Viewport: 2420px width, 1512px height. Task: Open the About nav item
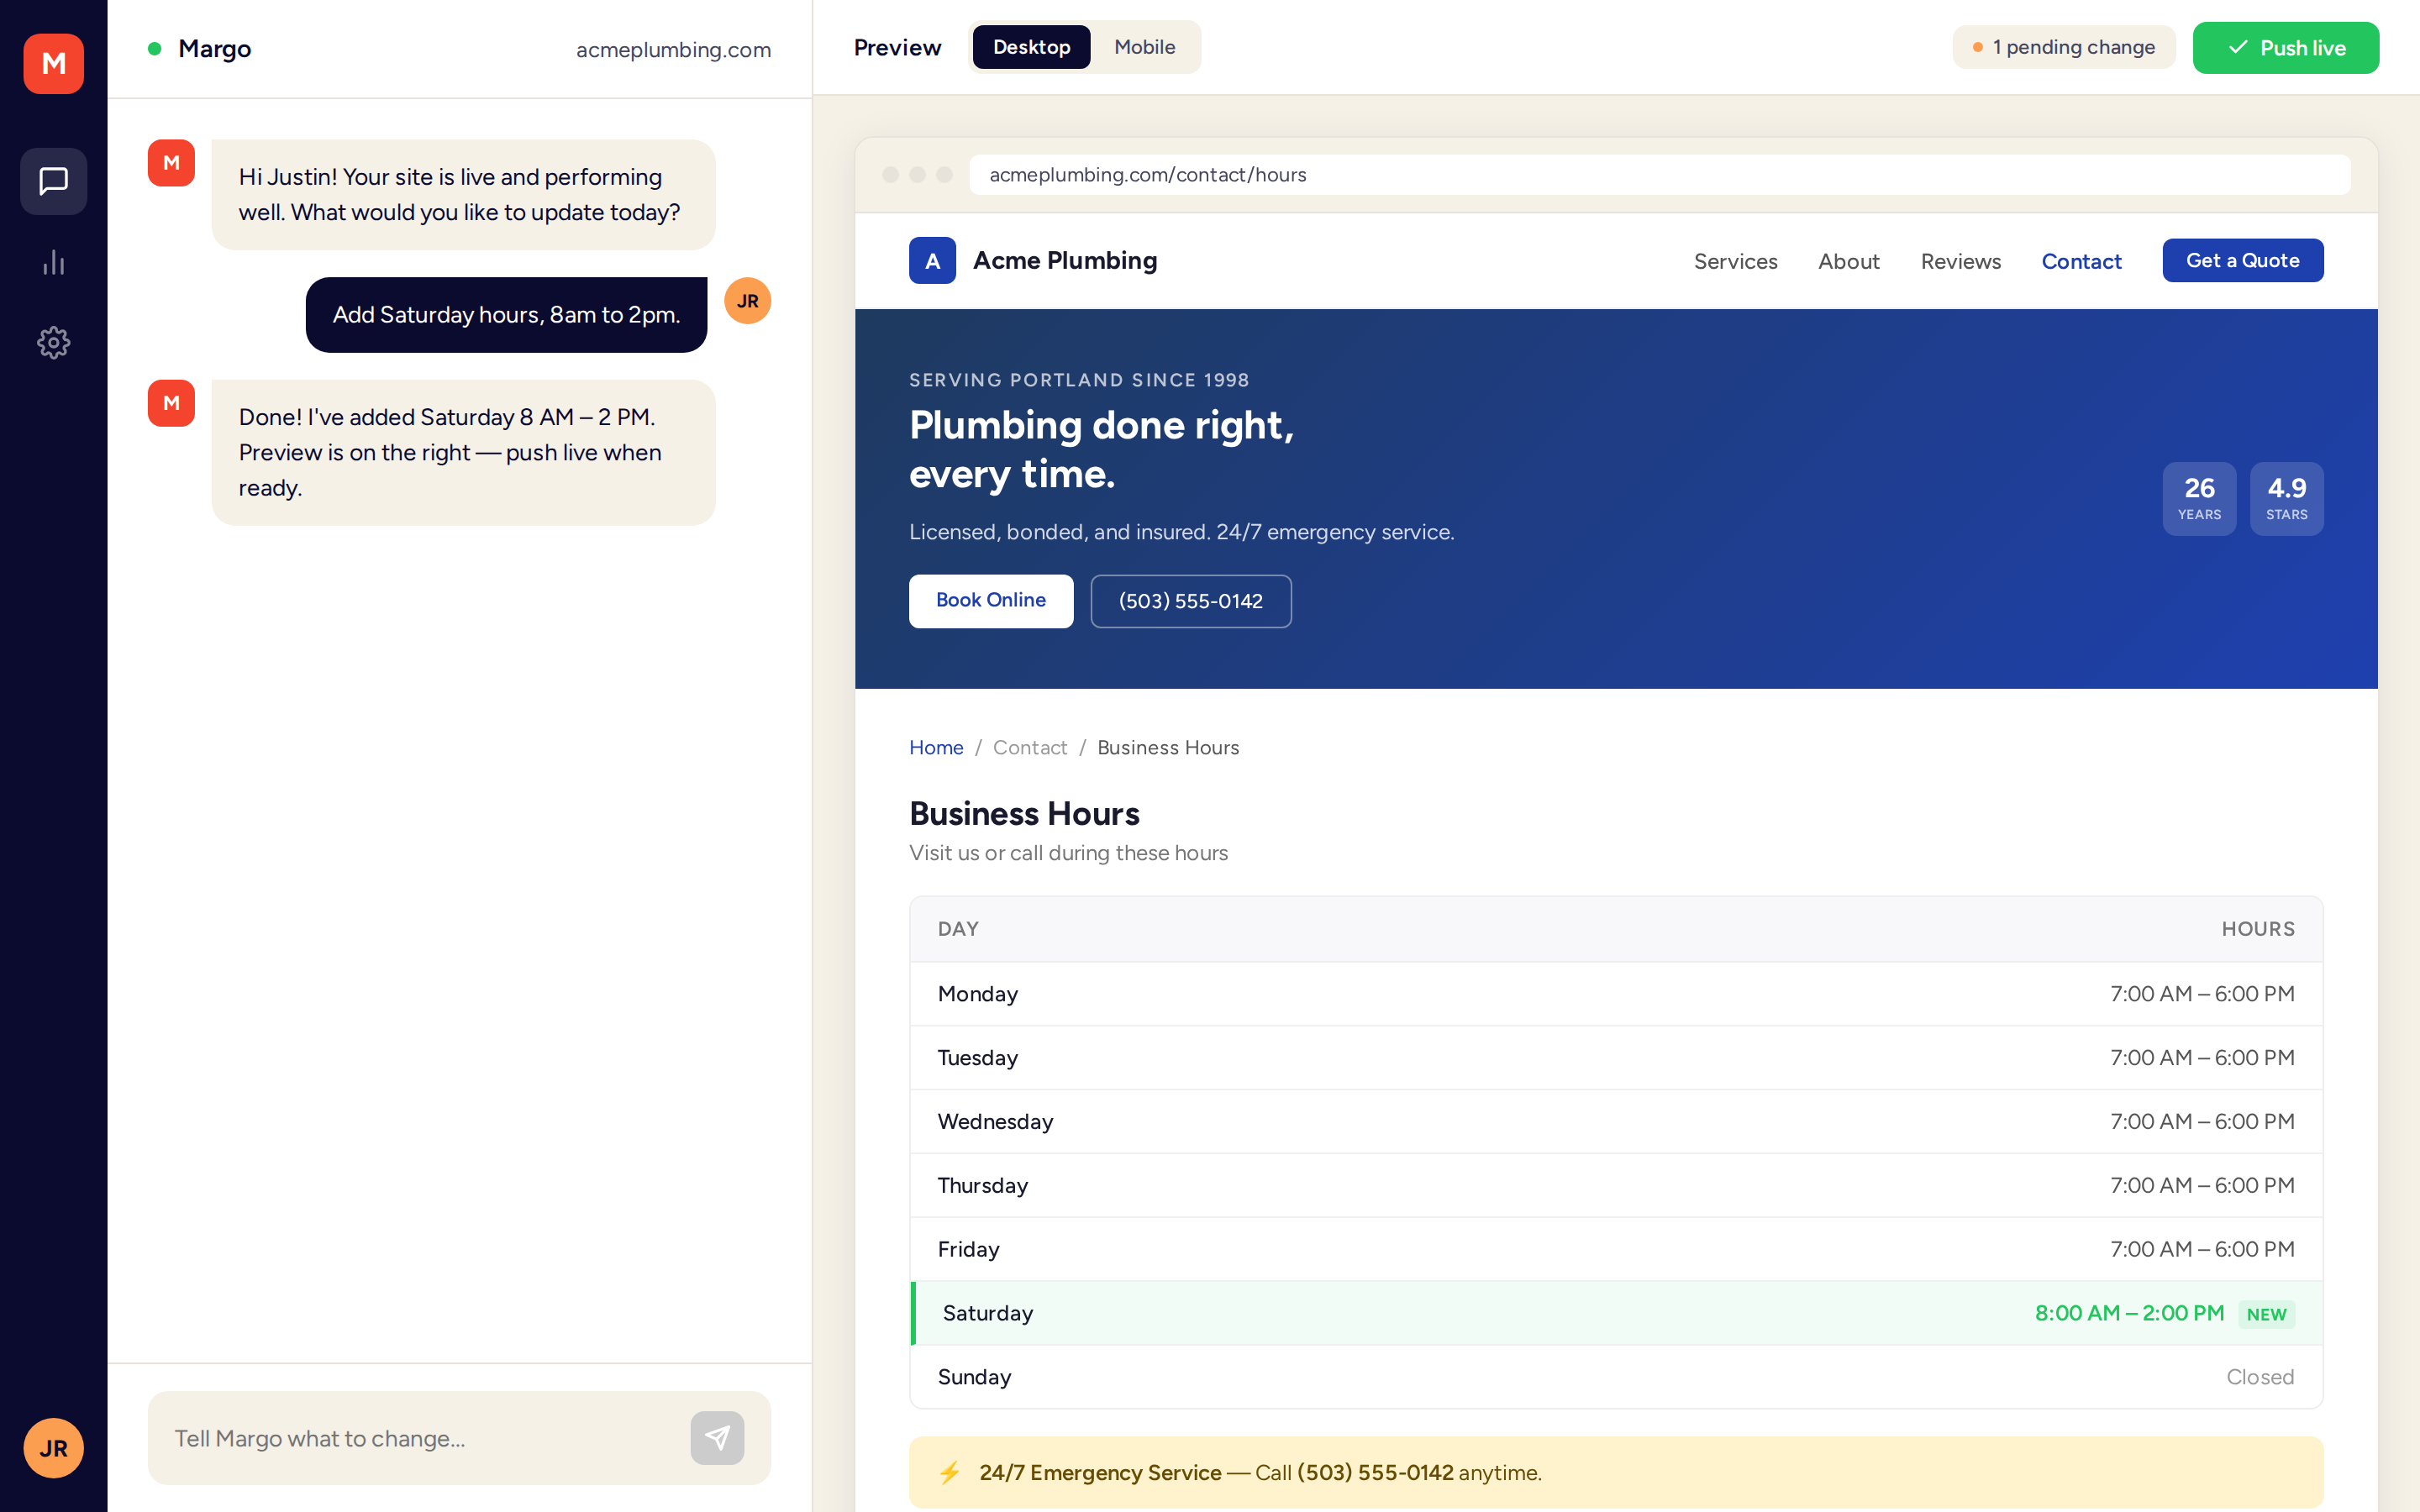coord(1848,261)
